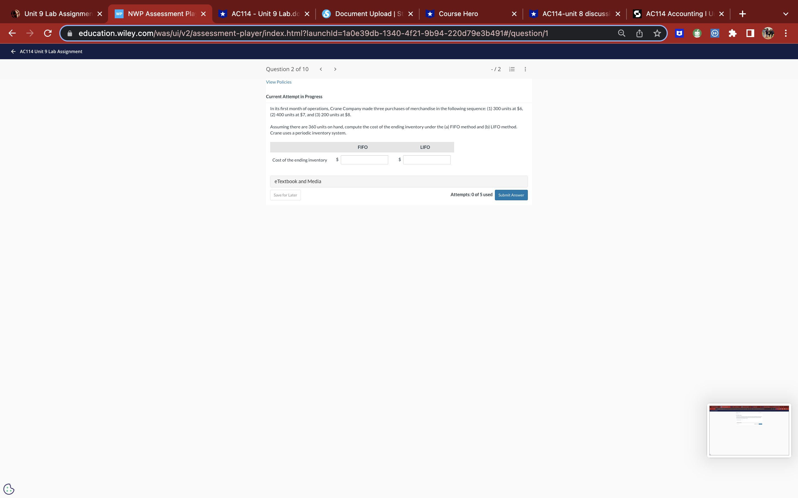Viewport: 798px width, 498px height.
Task: Switch to the Course Hero tab
Action: [x=458, y=14]
